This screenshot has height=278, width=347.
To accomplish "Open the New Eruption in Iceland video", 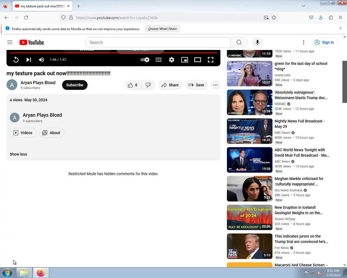I will (x=298, y=210).
